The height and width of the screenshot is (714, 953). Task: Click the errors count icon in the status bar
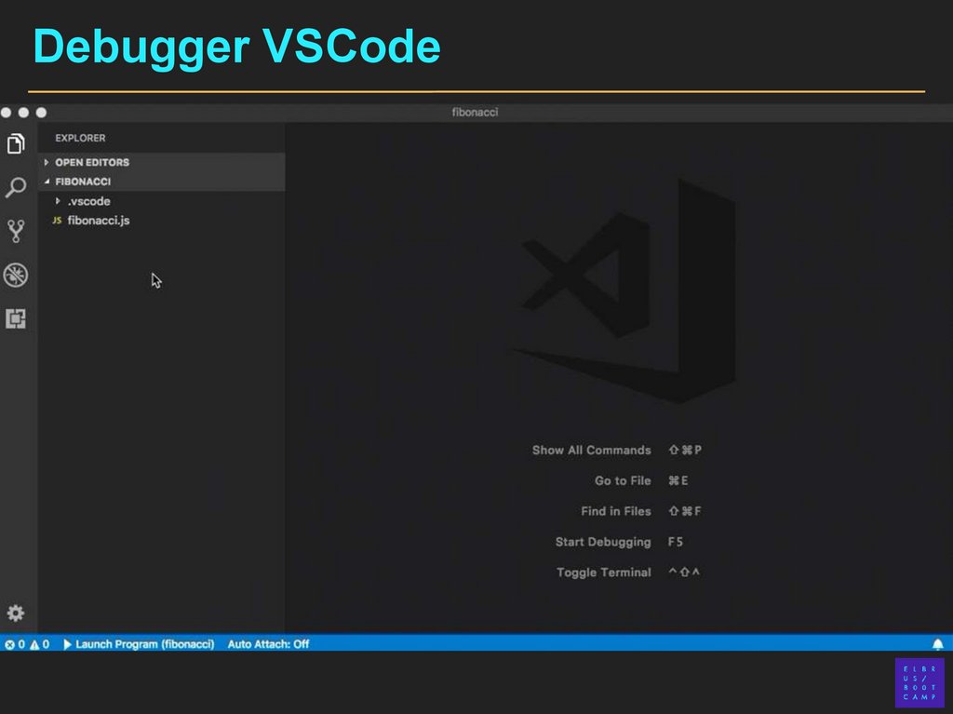(9, 644)
